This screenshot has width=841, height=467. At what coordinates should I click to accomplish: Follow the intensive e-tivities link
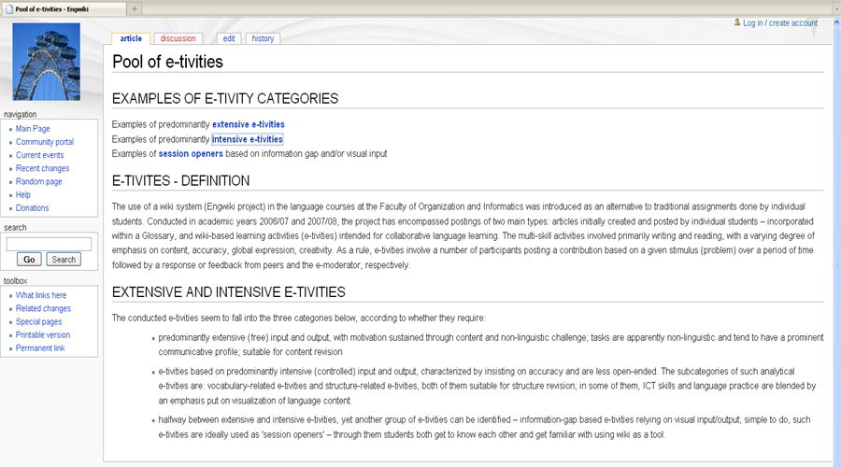248,139
